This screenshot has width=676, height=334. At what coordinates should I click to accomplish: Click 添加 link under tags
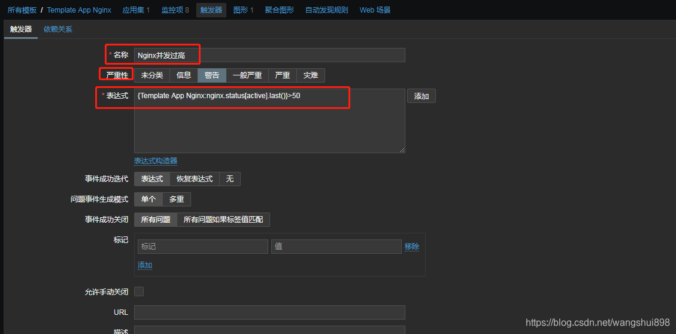(145, 265)
